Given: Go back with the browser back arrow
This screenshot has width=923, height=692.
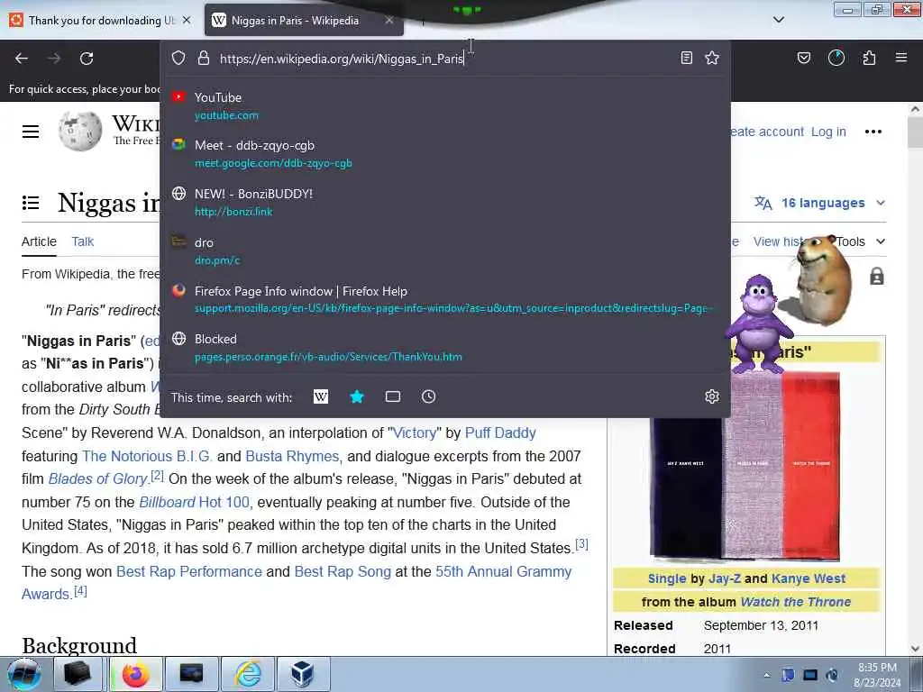Looking at the screenshot, I should click(x=22, y=59).
